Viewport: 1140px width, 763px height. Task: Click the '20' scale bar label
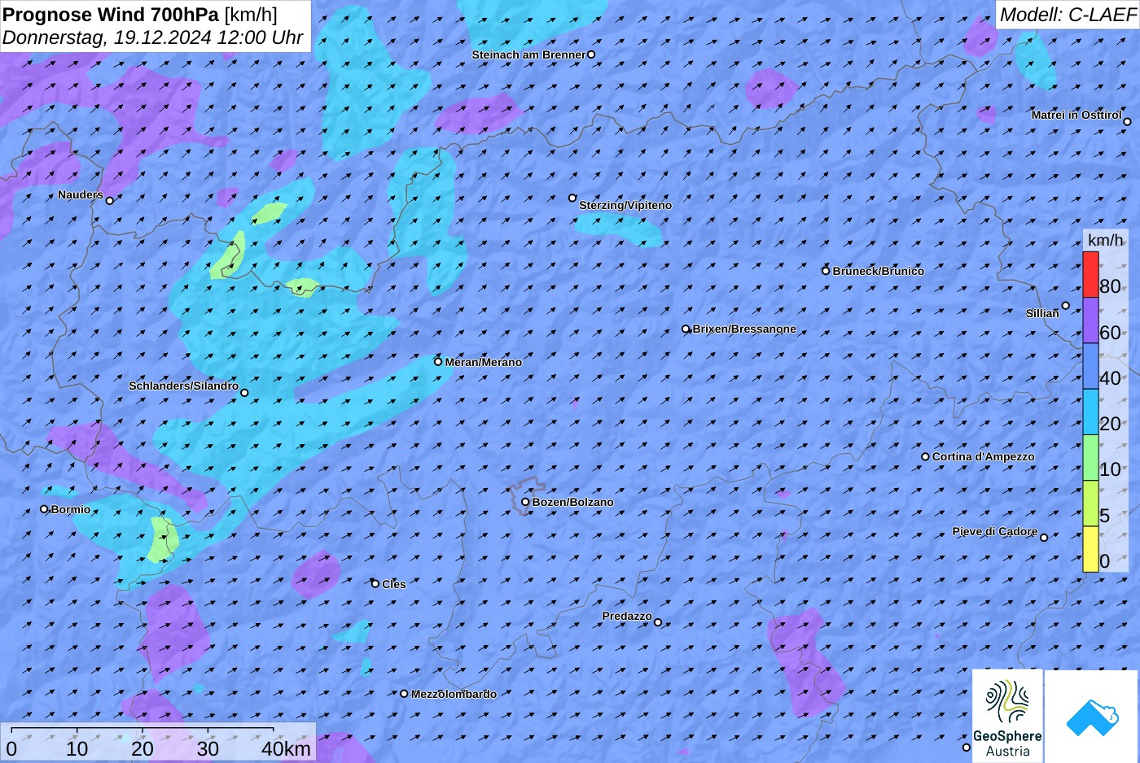coord(142,749)
